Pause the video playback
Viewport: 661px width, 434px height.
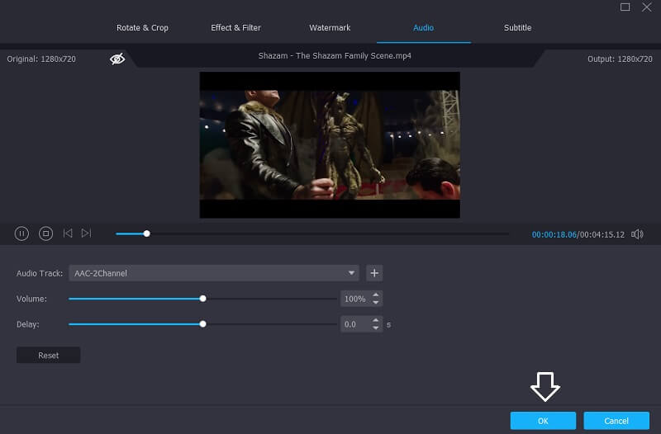21,234
